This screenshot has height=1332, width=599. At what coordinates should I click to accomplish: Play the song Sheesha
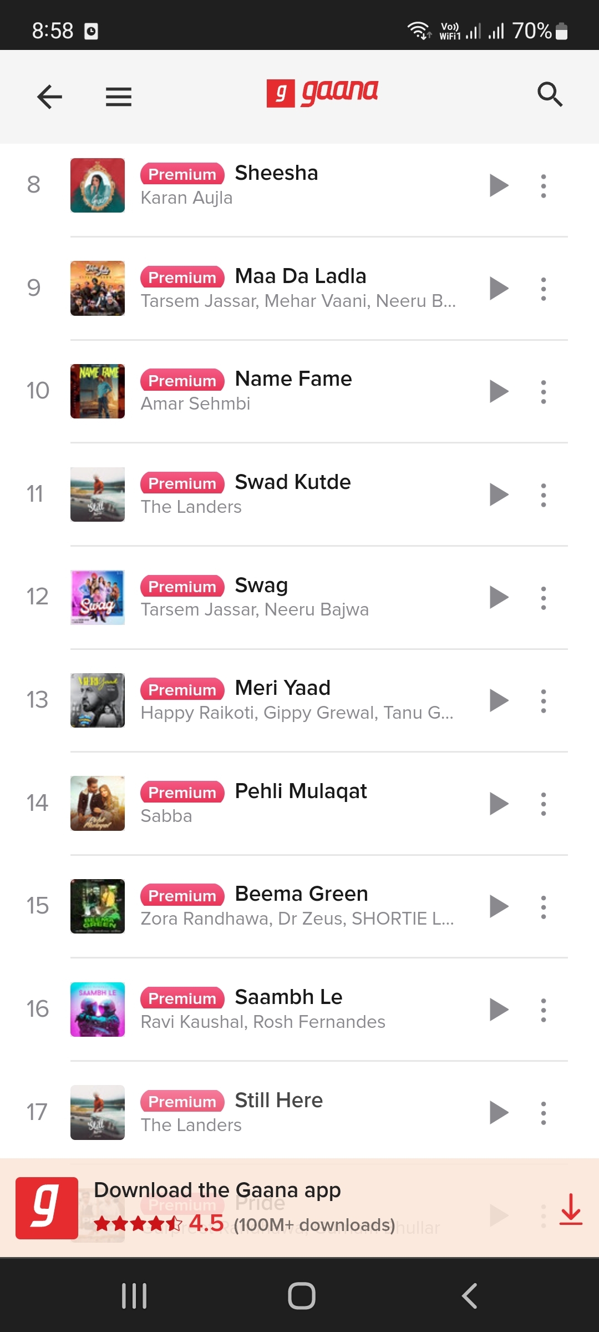click(499, 185)
